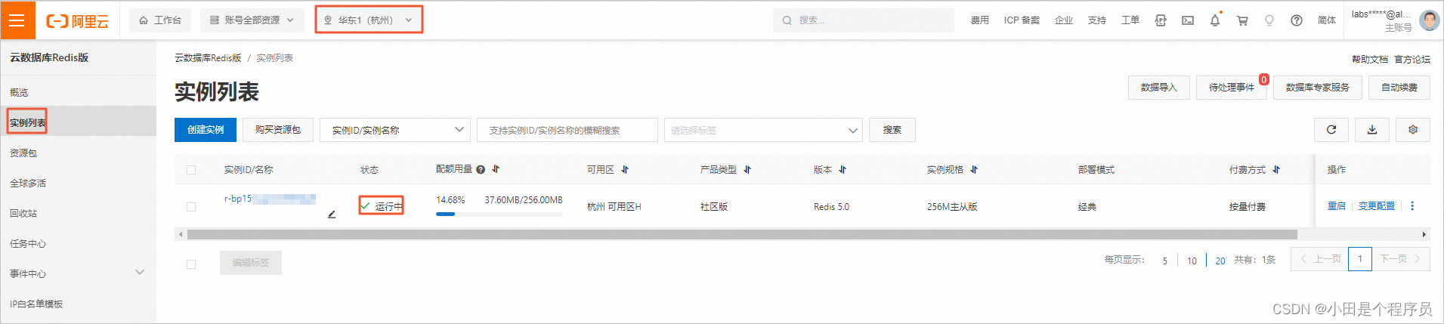The width and height of the screenshot is (1444, 324).
Task: Click the blue 创建实例 button
Action: (x=206, y=130)
